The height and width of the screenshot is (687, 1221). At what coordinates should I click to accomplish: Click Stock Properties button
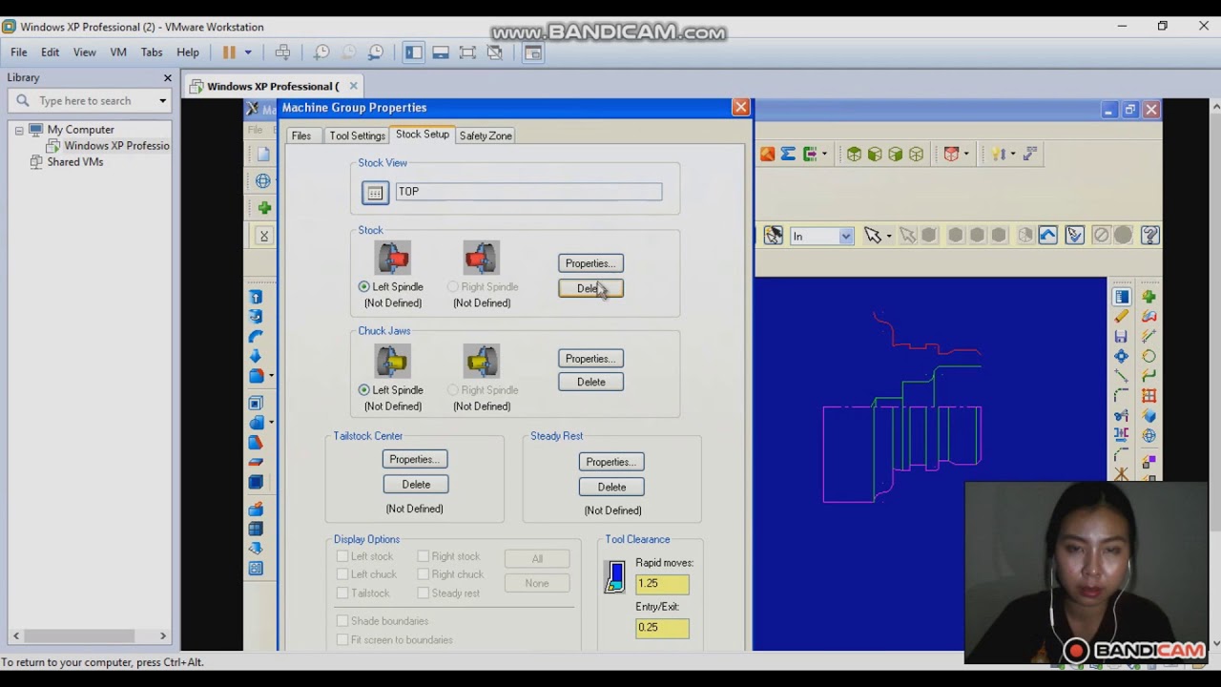590,263
